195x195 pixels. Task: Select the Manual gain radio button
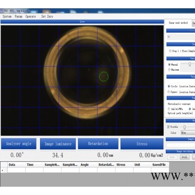pos(169,64)
